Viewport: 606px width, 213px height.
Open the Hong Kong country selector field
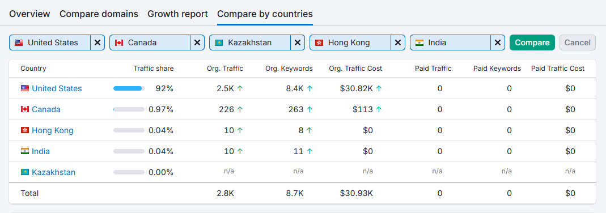tap(350, 42)
